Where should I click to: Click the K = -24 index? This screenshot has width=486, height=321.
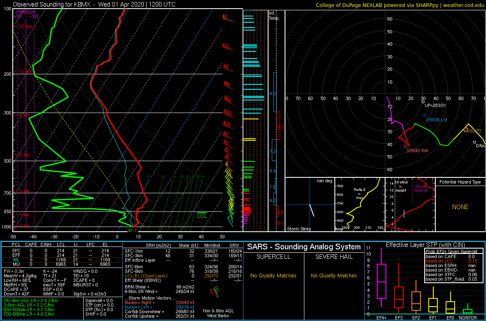(51, 271)
